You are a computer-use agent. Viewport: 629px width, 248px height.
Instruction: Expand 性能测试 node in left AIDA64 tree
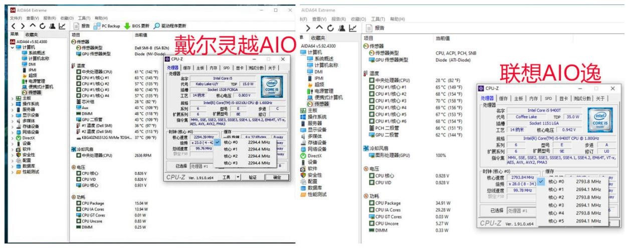coord(12,171)
